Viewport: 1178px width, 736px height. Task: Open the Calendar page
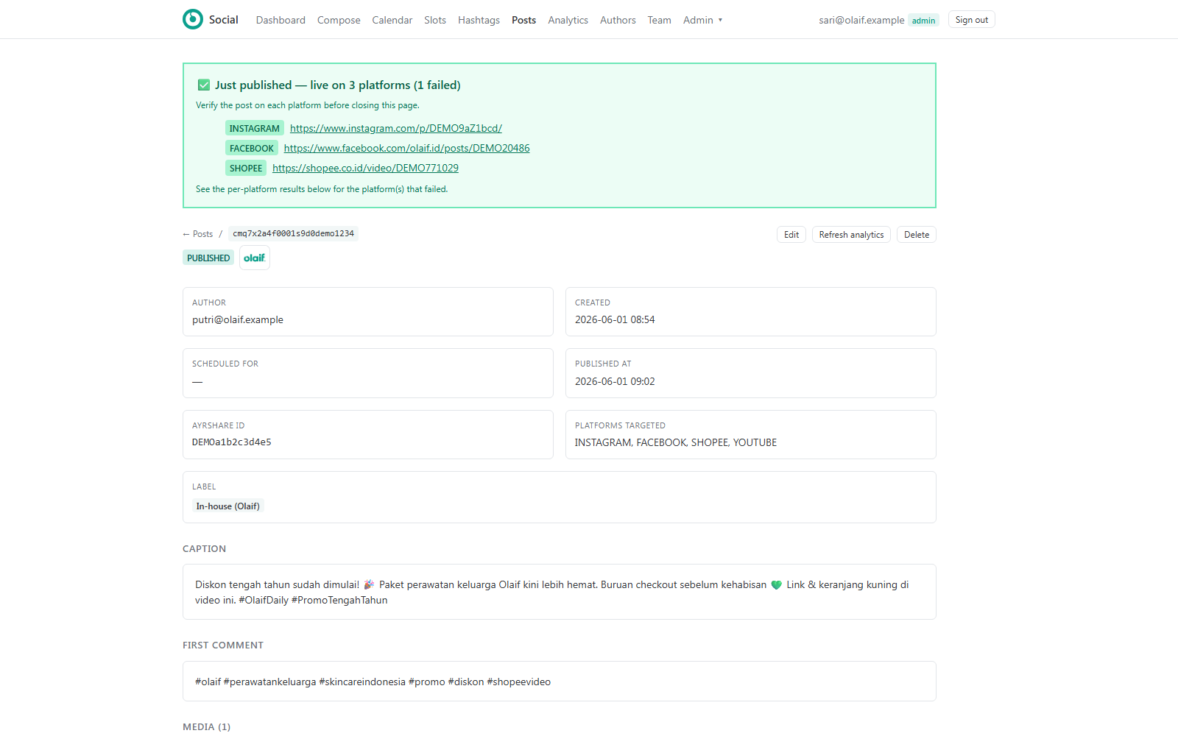click(x=392, y=20)
